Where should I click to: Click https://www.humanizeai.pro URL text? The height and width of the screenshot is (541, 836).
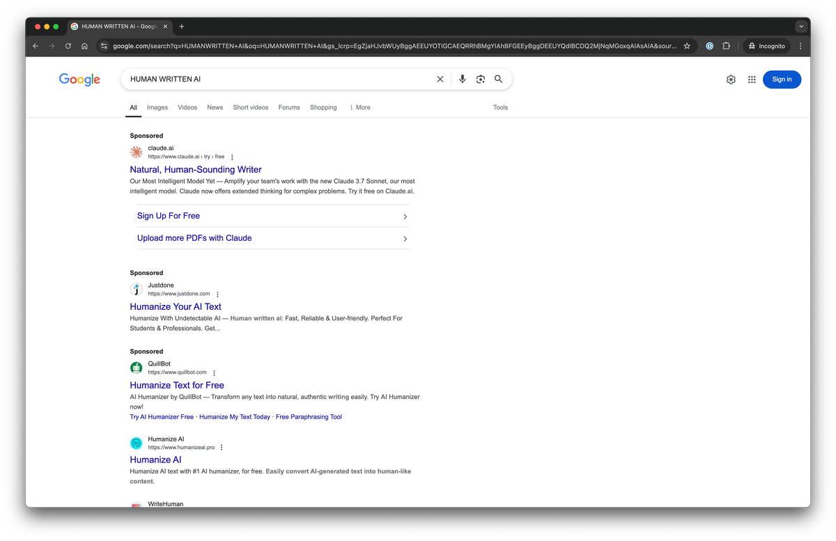pos(181,448)
